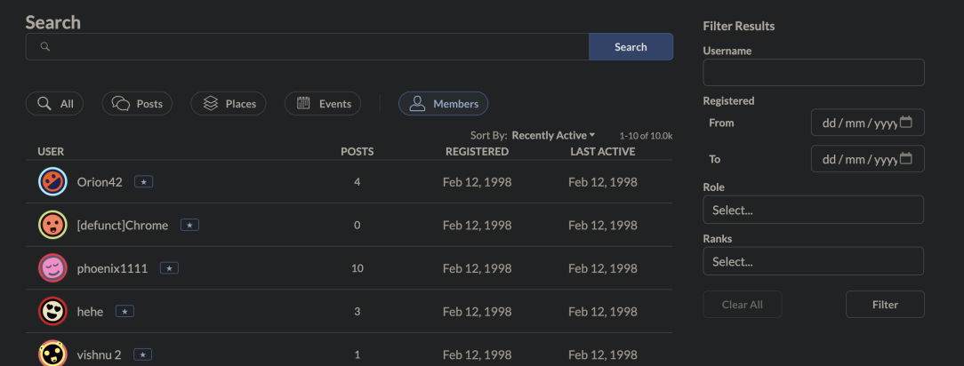Open the Sort By Recently Active dropdown
964x366 pixels.
pos(553,135)
